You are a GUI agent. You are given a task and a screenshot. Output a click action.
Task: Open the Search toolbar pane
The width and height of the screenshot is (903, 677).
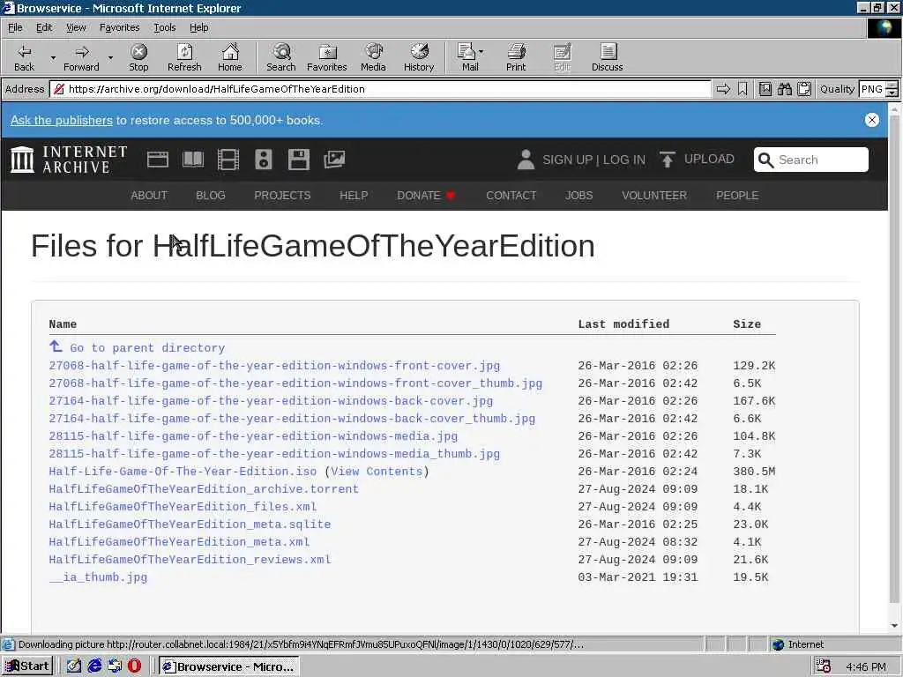(x=281, y=57)
